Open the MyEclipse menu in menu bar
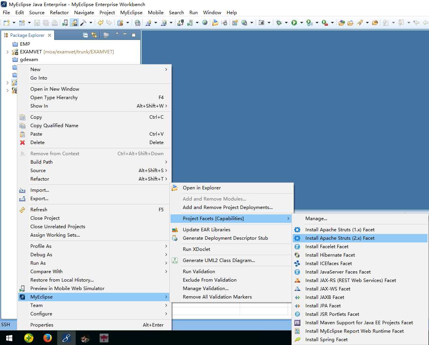Screen dimensions: 429x345 (131, 12)
